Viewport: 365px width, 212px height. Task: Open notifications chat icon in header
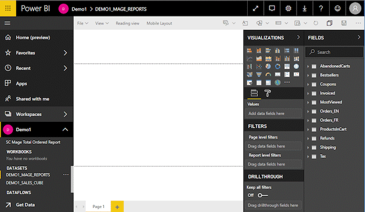[x=272, y=9]
